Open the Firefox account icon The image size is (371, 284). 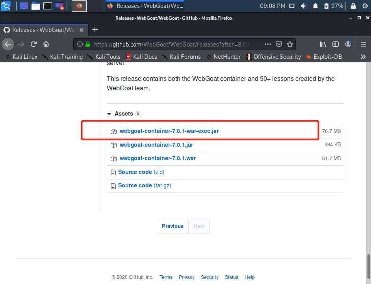[348, 44]
